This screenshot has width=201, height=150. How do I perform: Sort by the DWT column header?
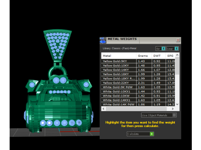[x=159, y=56]
